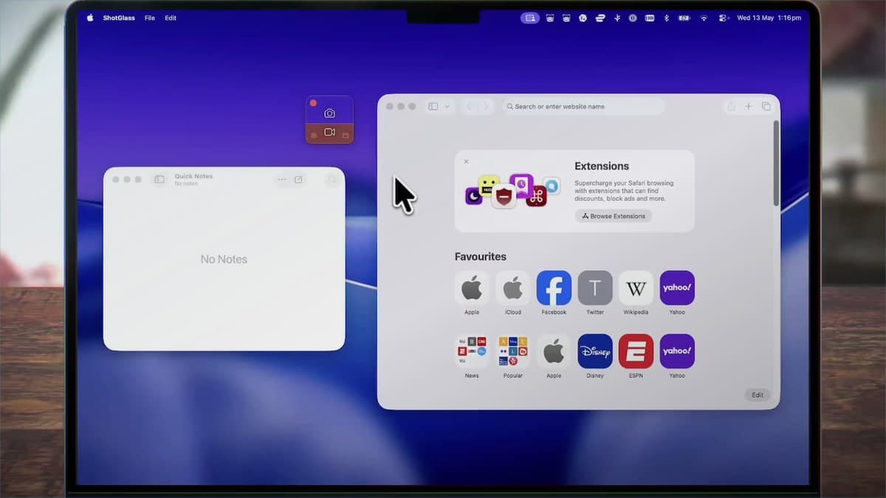The image size is (886, 498).
Task: Open the Apple menu
Action: pos(90,18)
